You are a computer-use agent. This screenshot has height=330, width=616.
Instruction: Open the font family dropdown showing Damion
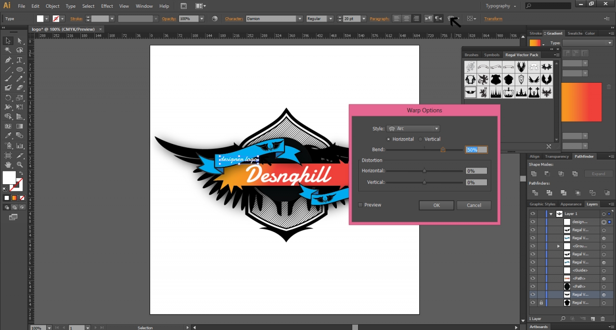[x=299, y=19]
